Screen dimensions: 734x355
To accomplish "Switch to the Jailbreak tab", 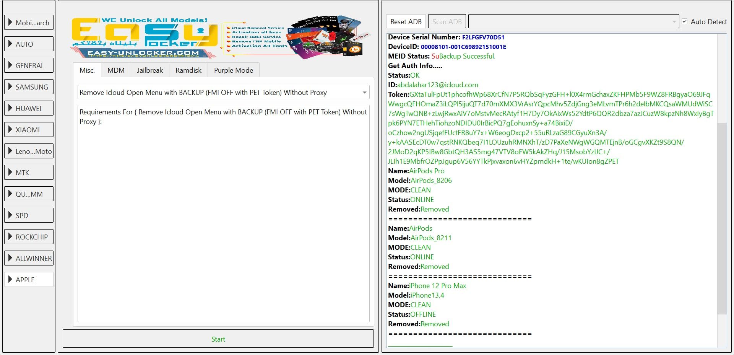I will pos(150,70).
